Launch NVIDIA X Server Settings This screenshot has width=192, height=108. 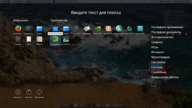[98, 29]
